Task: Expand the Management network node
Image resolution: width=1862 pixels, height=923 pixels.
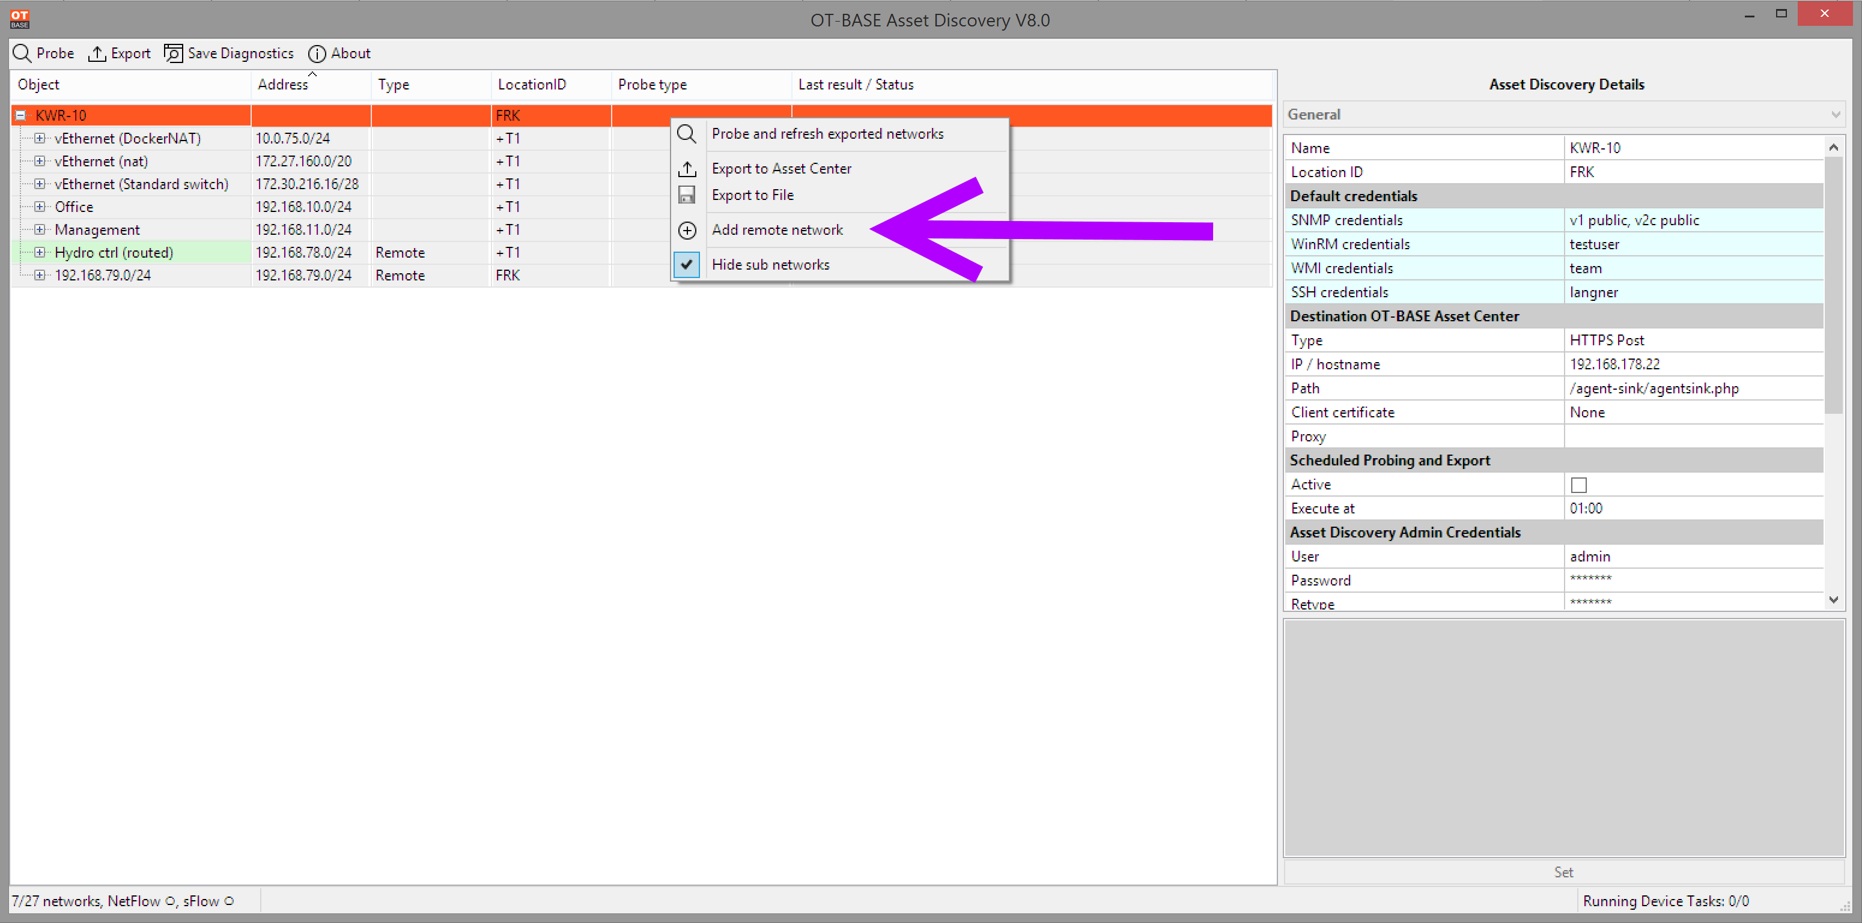Action: coord(40,229)
